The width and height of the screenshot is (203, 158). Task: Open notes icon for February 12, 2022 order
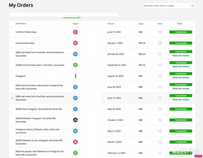click(x=160, y=153)
